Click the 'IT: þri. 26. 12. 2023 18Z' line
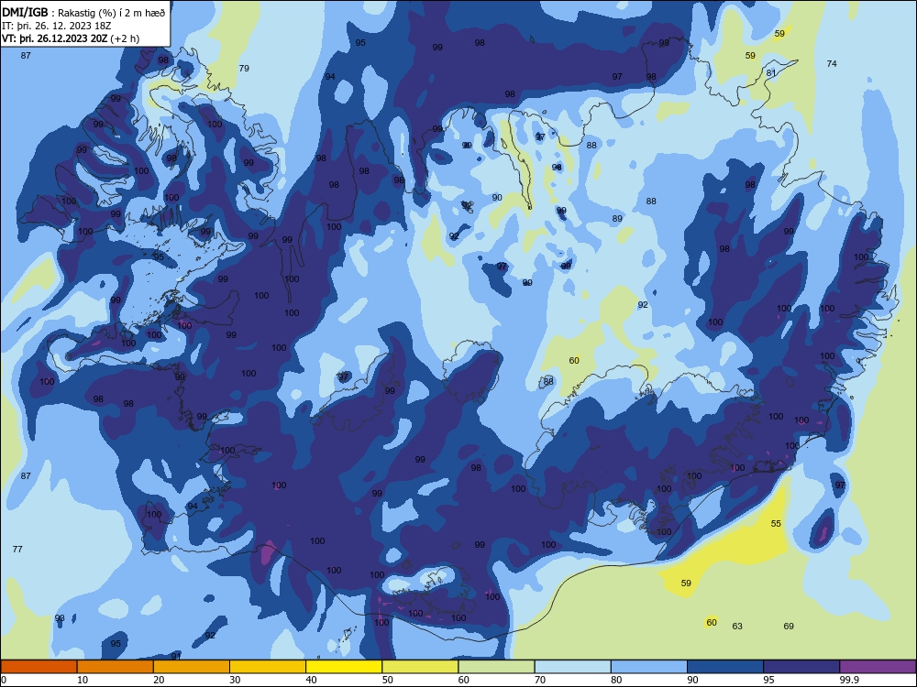 pyautogui.click(x=56, y=26)
